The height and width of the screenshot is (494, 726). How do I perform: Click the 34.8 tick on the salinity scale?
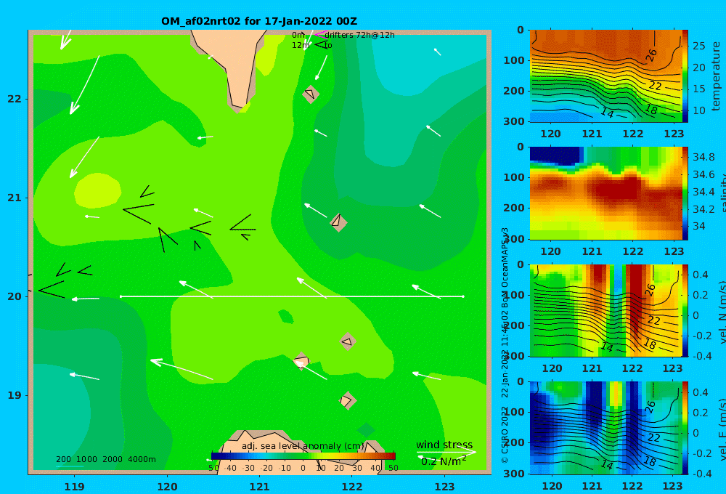[703, 157]
